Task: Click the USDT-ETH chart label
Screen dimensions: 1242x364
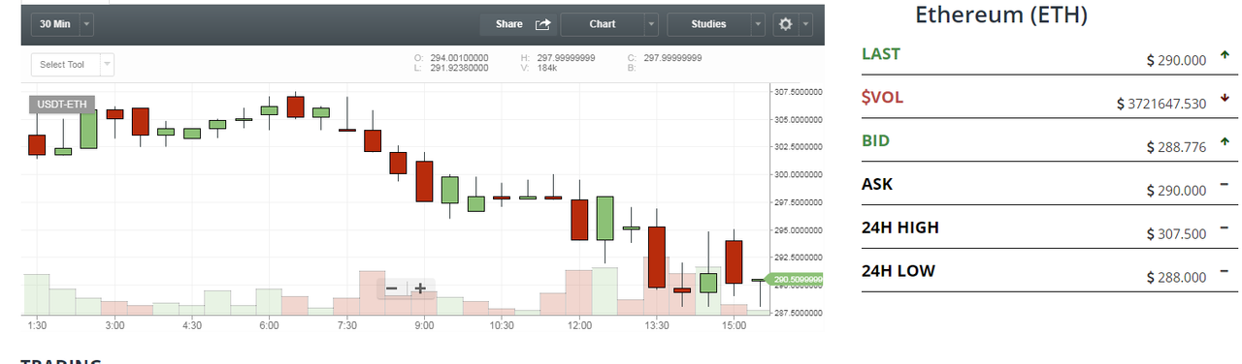Action: (63, 105)
